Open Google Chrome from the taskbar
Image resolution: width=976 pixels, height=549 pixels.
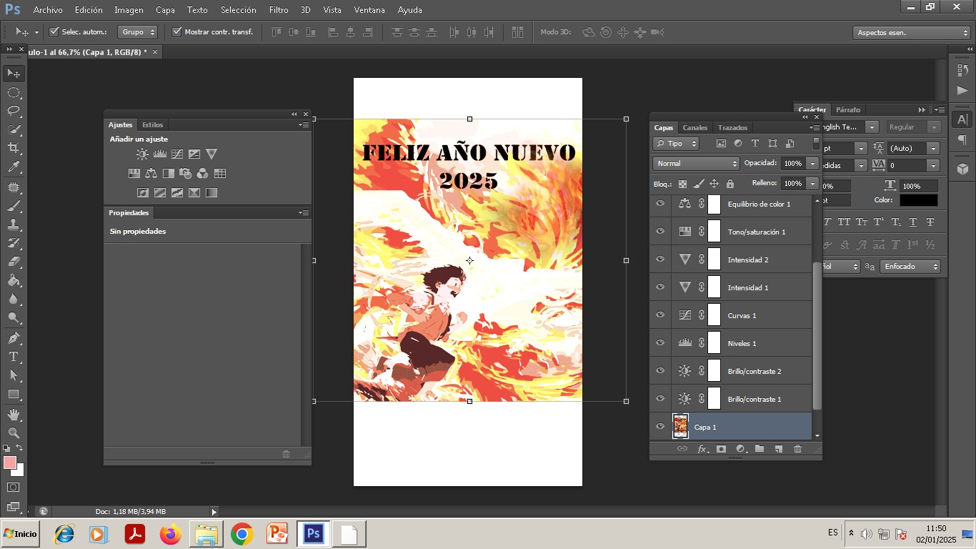pyautogui.click(x=241, y=534)
